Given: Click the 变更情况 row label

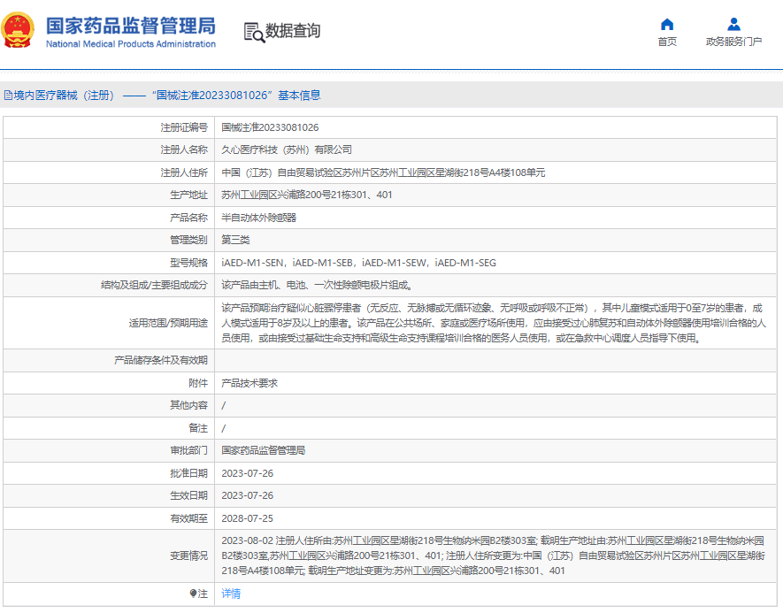Looking at the screenshot, I should coord(188,556).
